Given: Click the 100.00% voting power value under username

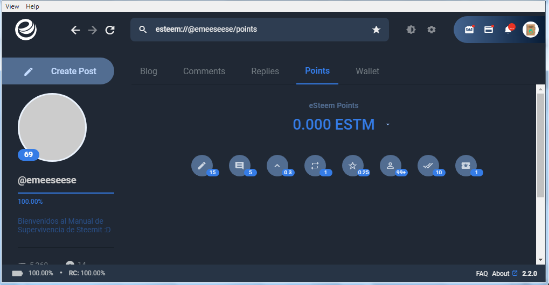Looking at the screenshot, I should tap(30, 202).
